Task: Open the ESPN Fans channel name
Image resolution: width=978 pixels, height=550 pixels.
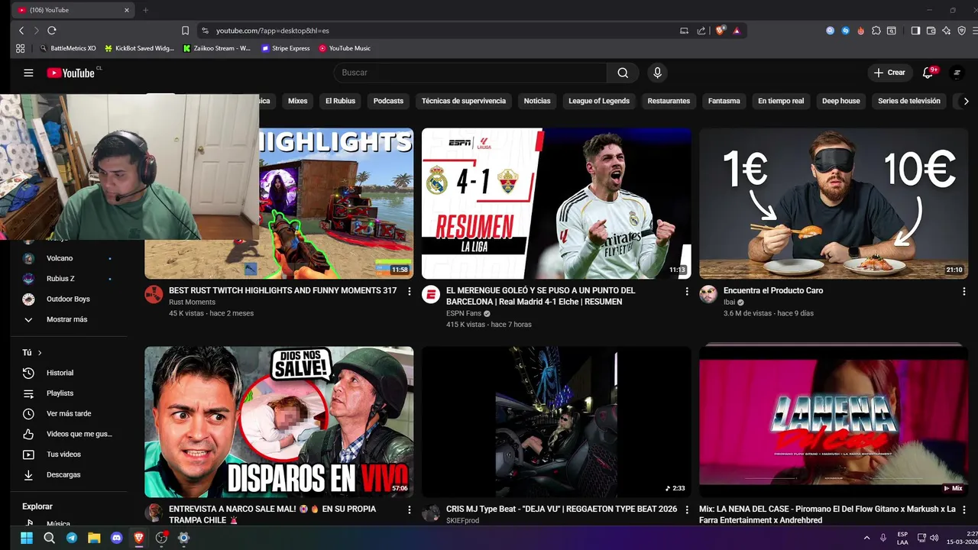Action: (464, 313)
